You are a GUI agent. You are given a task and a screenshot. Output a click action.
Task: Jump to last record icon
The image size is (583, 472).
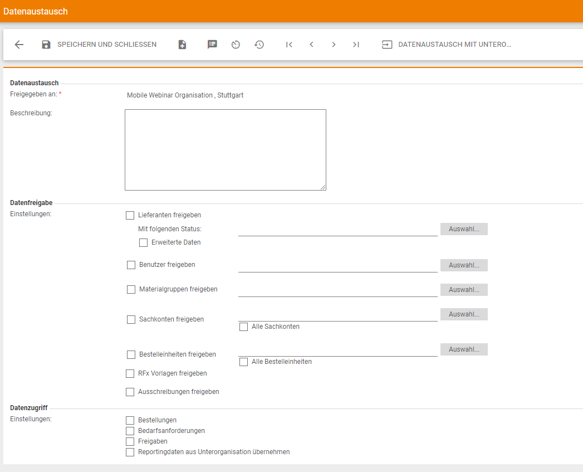356,45
